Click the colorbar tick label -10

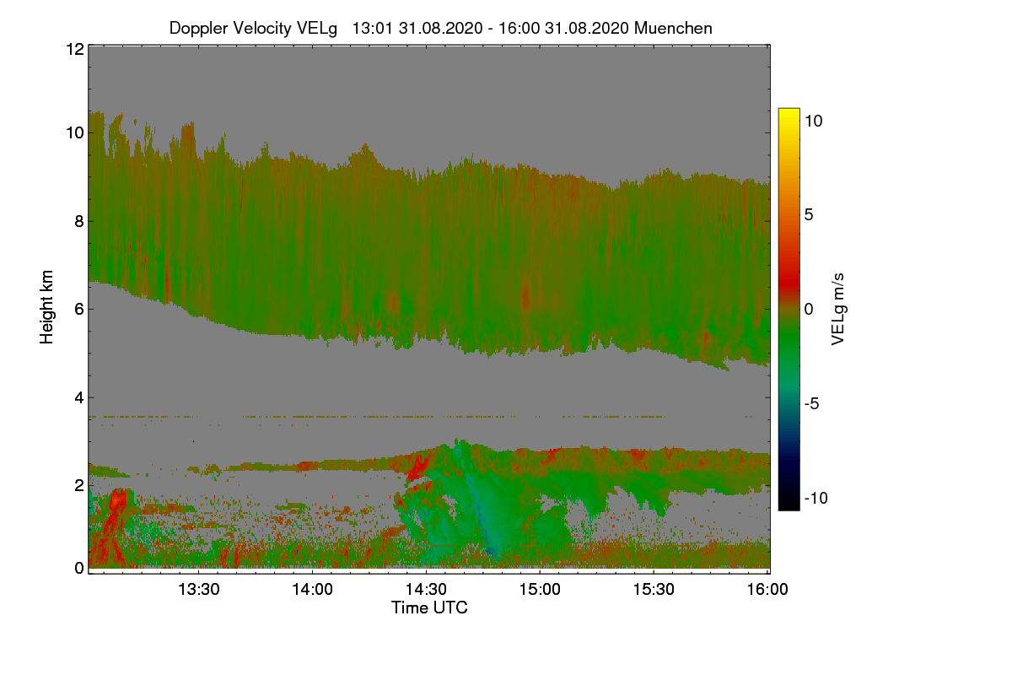pos(816,498)
